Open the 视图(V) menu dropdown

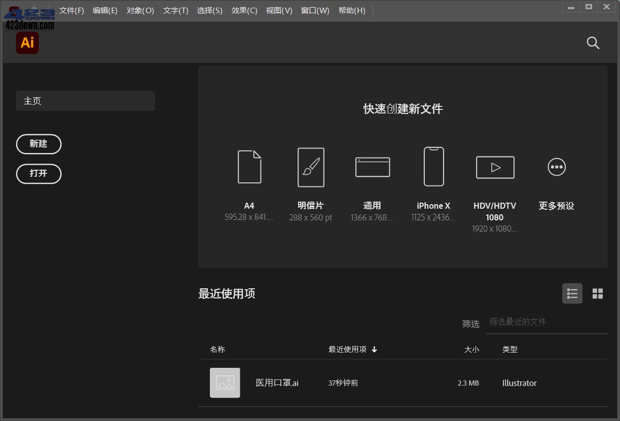tap(279, 10)
